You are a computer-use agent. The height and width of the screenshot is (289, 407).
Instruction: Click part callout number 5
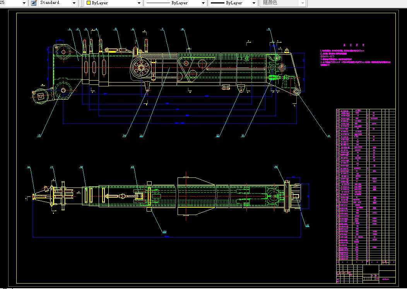pyautogui.click(x=116, y=29)
